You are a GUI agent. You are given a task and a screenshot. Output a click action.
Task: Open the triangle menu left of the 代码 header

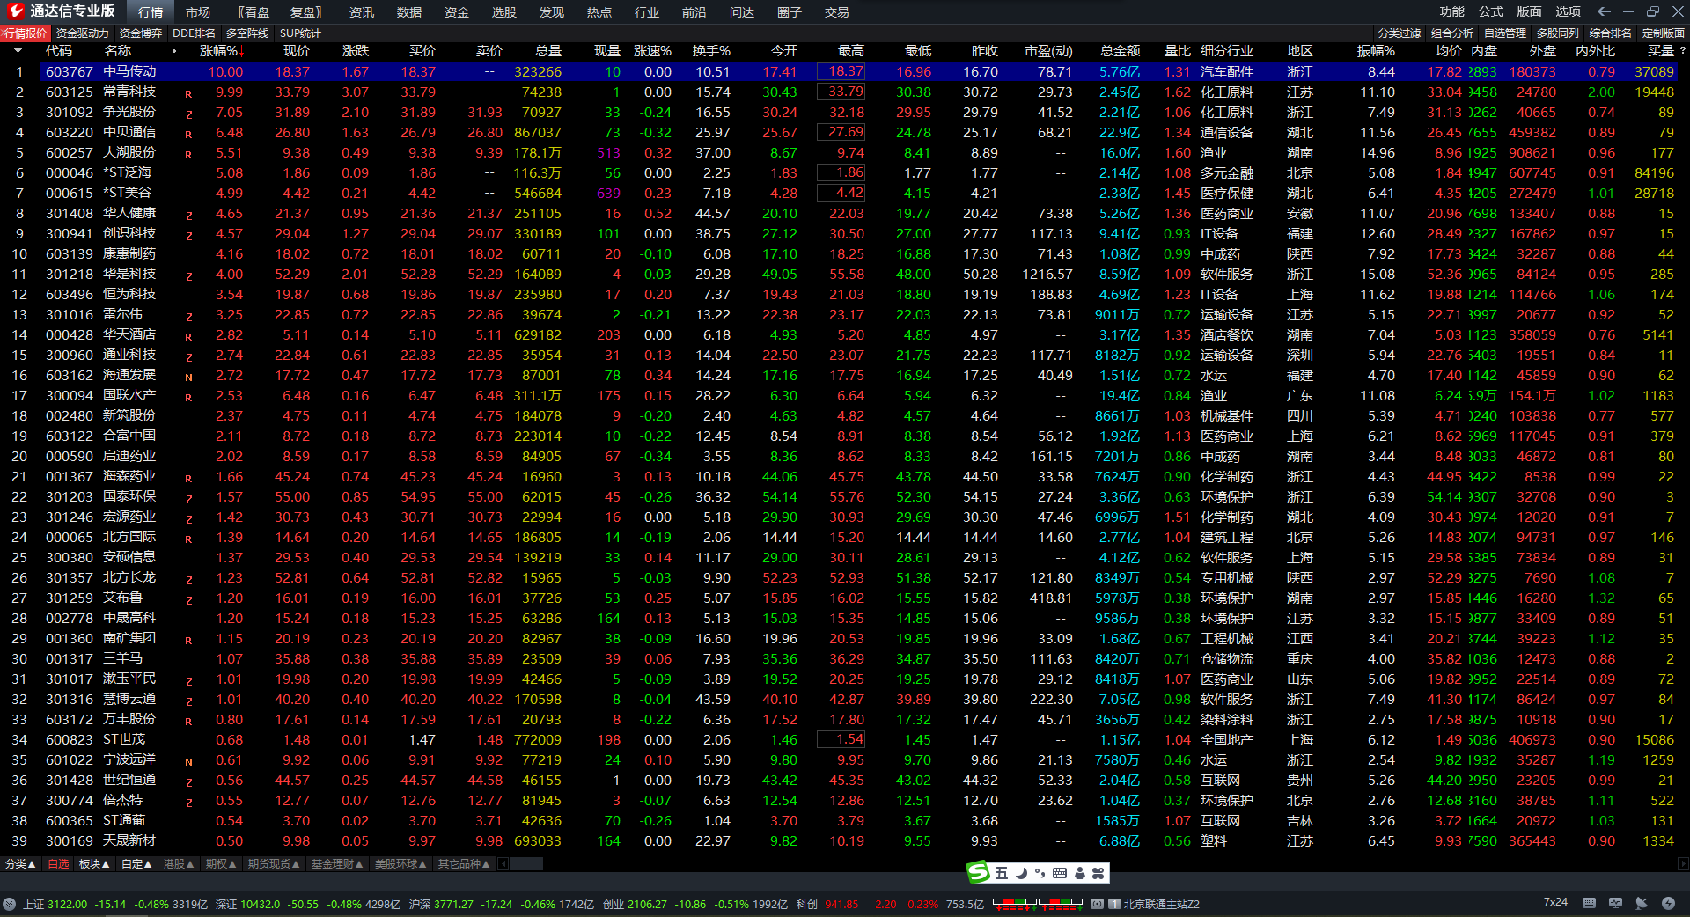(18, 51)
